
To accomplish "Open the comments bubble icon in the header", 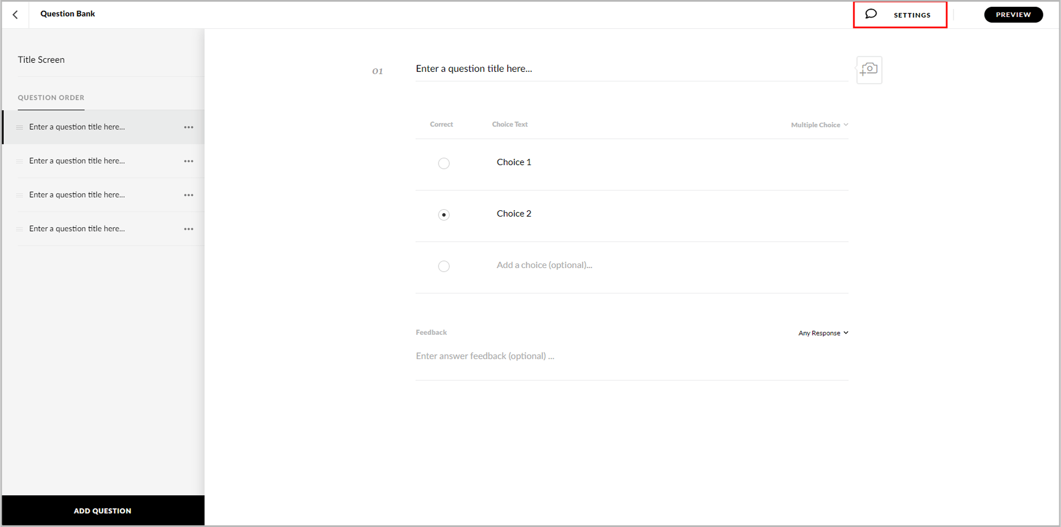I will click(x=870, y=14).
